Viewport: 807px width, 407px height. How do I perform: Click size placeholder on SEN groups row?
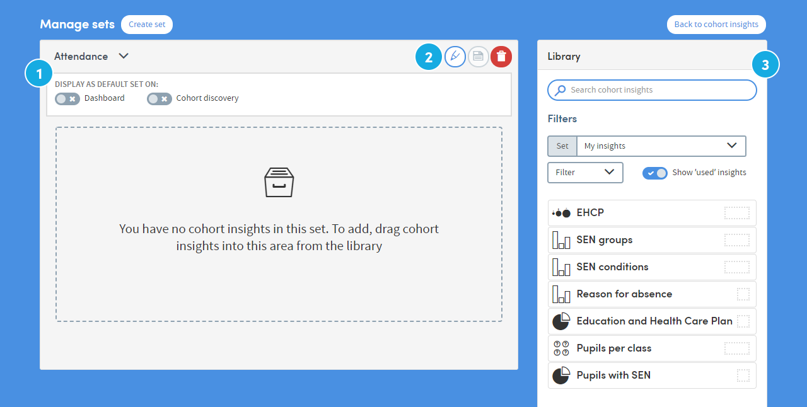pyautogui.click(x=737, y=240)
